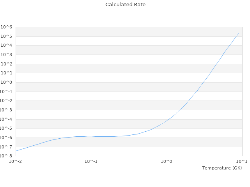Click the 10^4 y-axis label
The height and width of the screenshot is (187, 250).
point(7,46)
